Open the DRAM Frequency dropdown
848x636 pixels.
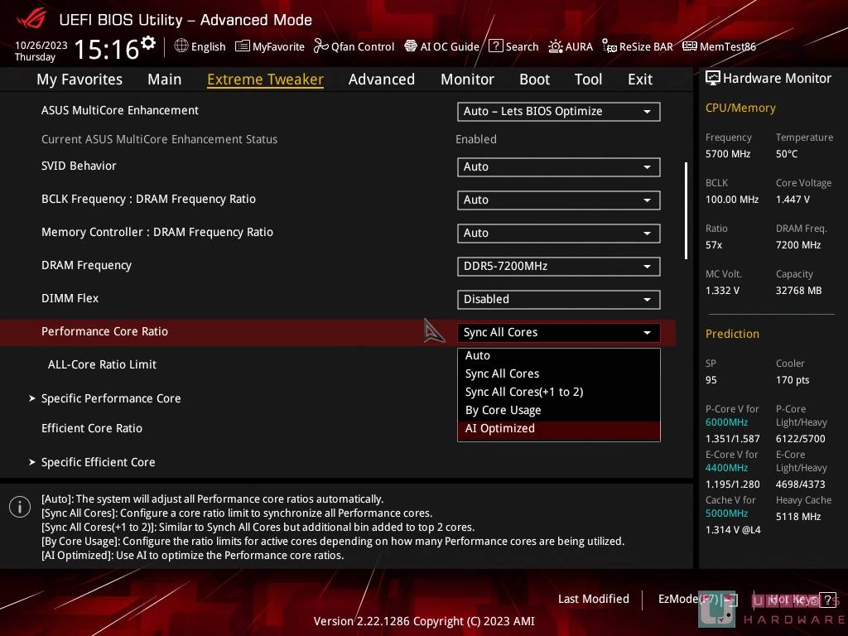coord(558,266)
